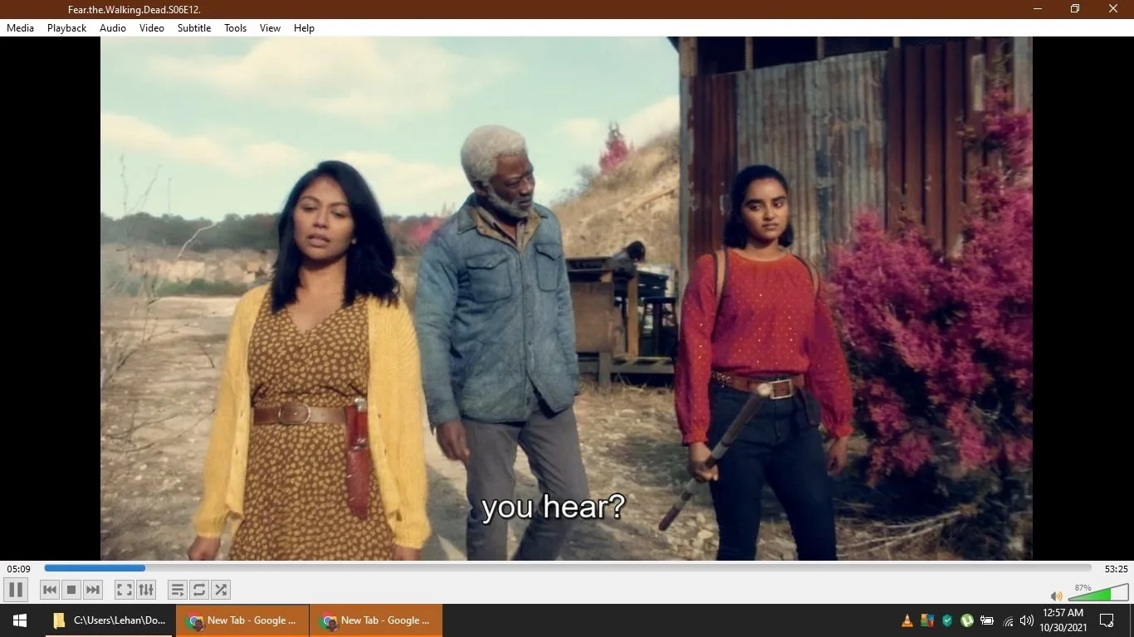The height and width of the screenshot is (637, 1134).
Task: Check battery status in the system tray
Action: tap(987, 620)
